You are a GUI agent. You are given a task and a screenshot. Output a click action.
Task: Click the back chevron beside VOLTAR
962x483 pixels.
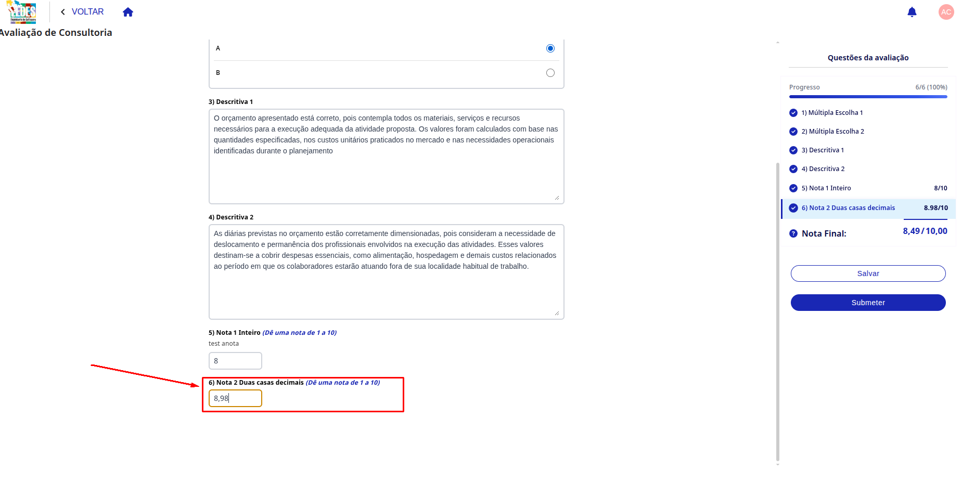pyautogui.click(x=63, y=12)
